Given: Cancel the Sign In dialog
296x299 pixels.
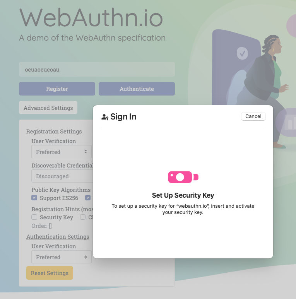Looking at the screenshot, I should [253, 116].
